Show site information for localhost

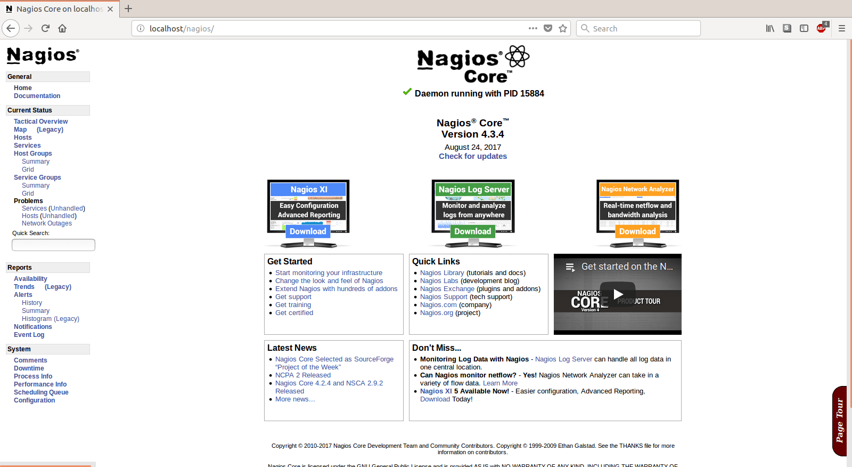[141, 28]
